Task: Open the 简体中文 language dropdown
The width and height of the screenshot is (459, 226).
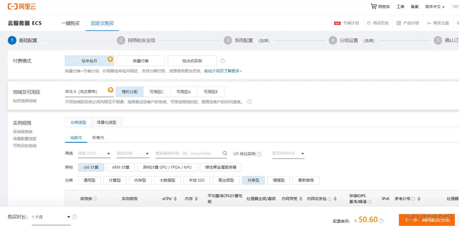Action: coord(435,7)
